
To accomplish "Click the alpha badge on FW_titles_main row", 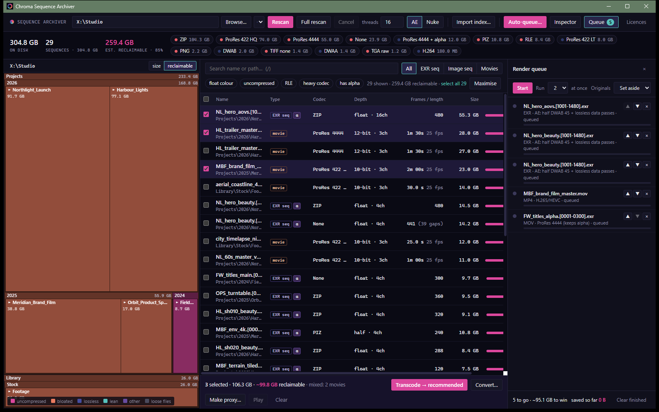I will 297,279.
